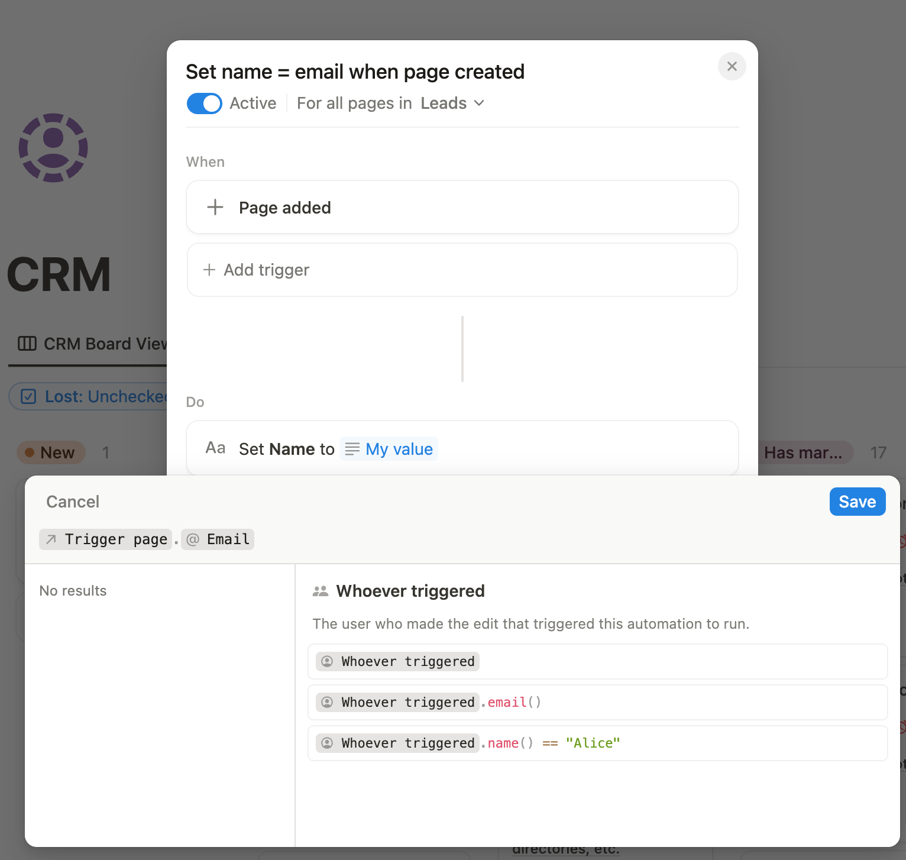
Task: Open the Leads database dropdown
Action: point(452,104)
